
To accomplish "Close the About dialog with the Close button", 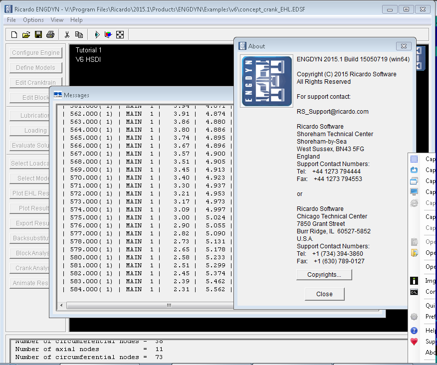I will pos(324,294).
